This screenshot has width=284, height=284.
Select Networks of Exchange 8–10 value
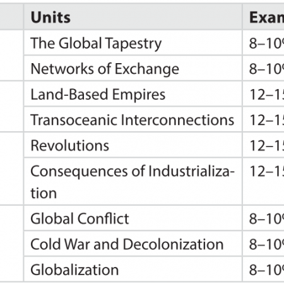pyautogui.click(x=263, y=68)
